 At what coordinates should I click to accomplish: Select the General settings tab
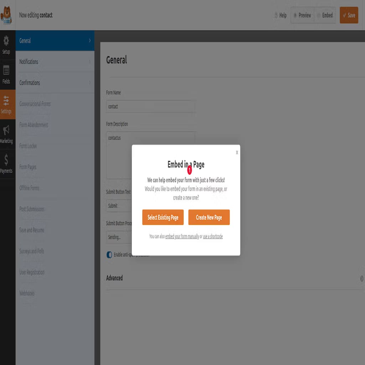coord(55,41)
